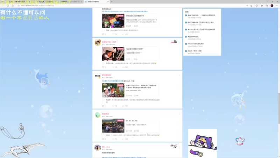Screen dimensions: 280x158
Task: Open third trending topic in sidebar
Action: click(x=201, y=29)
